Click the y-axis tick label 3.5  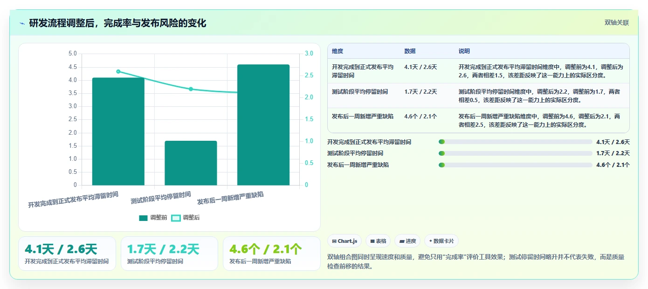click(73, 93)
